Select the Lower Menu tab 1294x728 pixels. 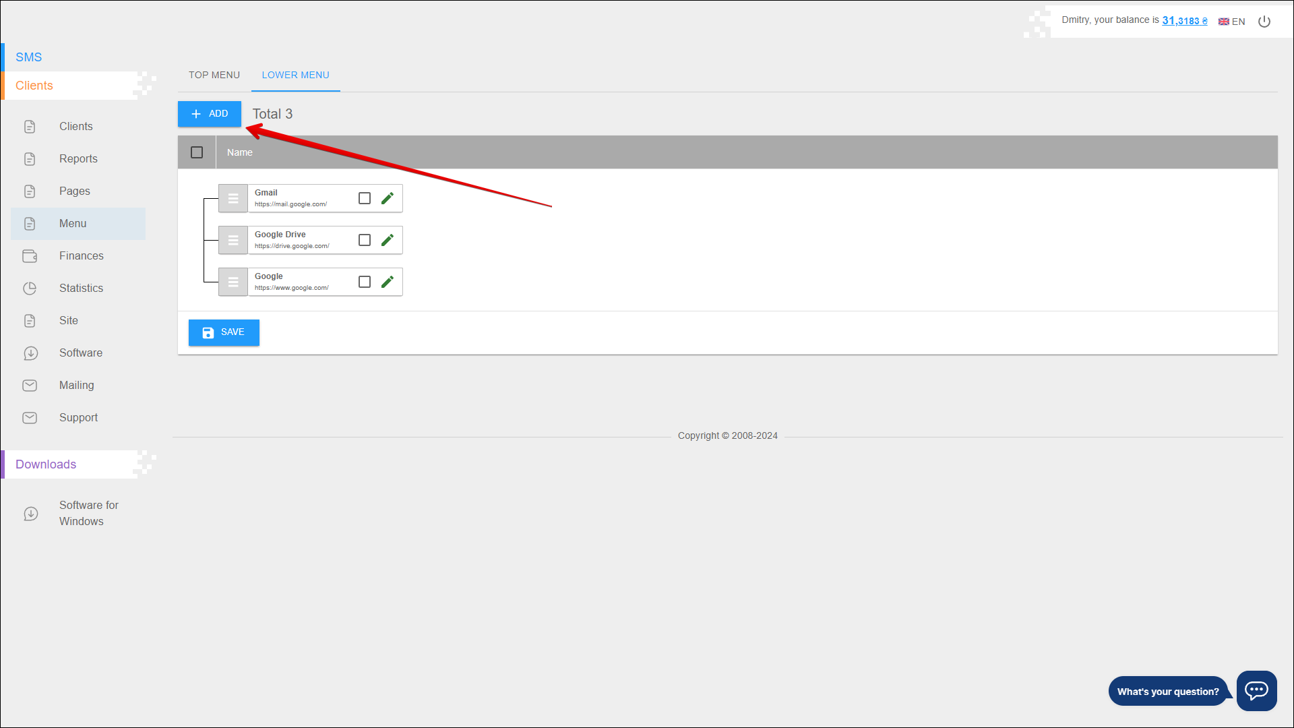coord(295,75)
